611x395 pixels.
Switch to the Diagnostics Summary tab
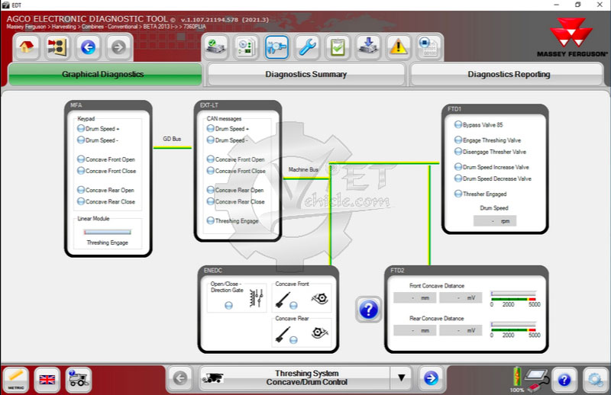tap(305, 75)
